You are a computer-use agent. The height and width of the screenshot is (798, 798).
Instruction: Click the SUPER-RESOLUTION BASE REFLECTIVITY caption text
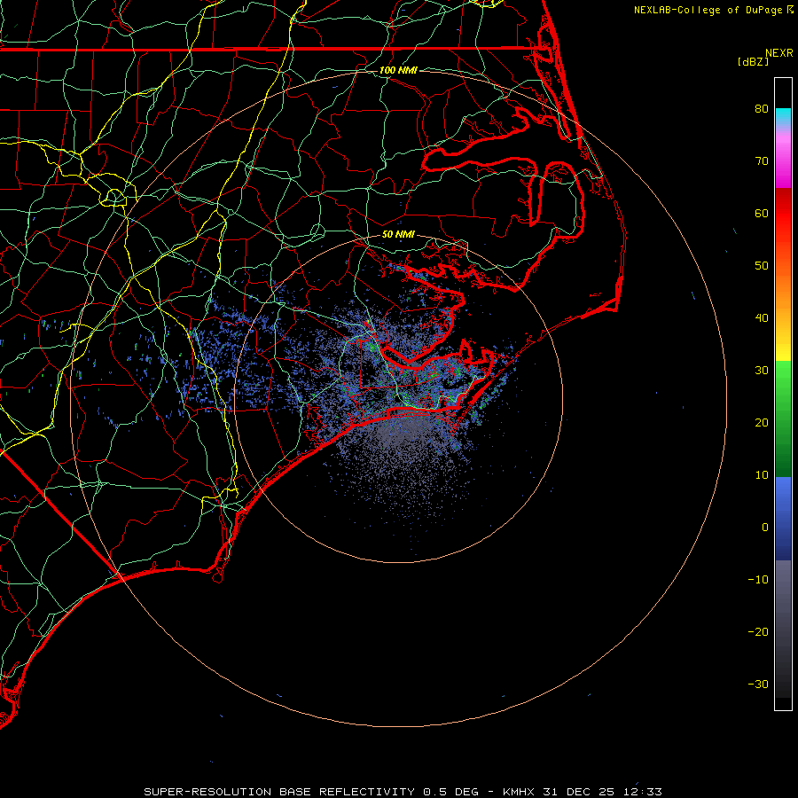(279, 792)
